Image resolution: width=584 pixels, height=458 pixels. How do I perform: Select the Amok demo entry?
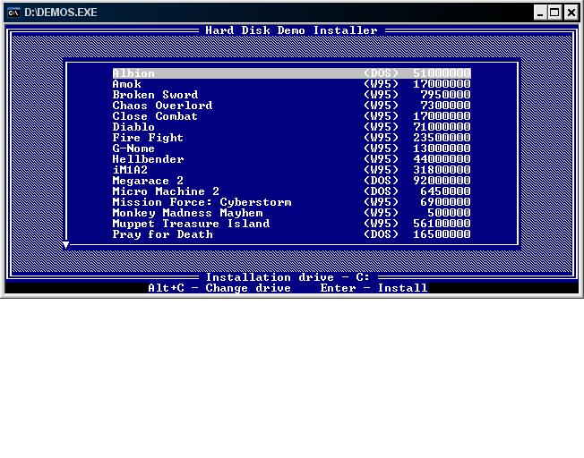click(292, 84)
